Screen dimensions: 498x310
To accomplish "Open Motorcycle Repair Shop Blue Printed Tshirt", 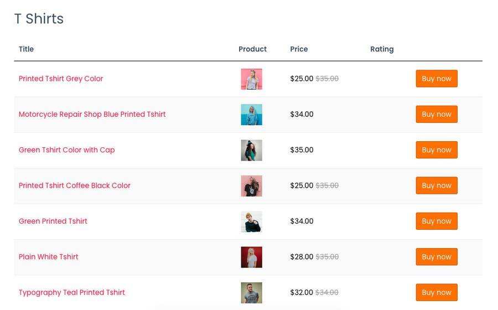I will tap(92, 115).
